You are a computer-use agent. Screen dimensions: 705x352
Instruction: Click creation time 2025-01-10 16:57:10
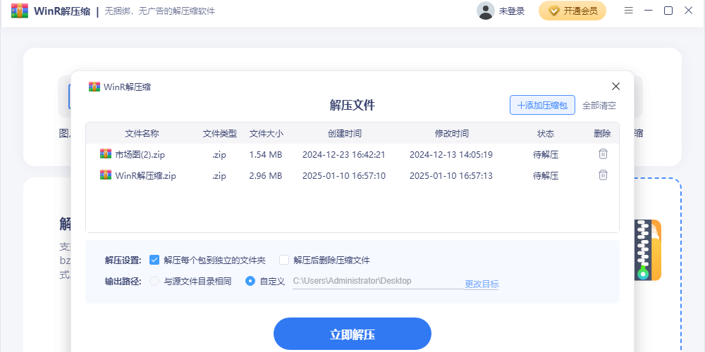point(344,175)
